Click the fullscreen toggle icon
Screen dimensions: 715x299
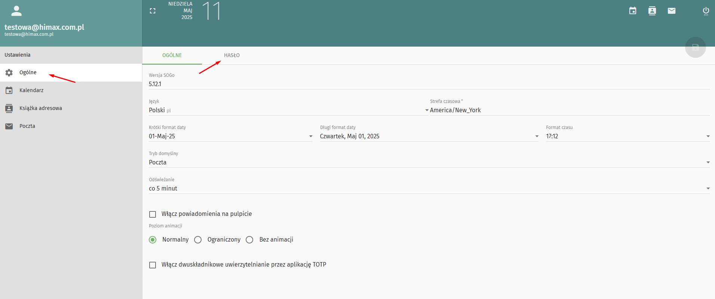pos(153,11)
